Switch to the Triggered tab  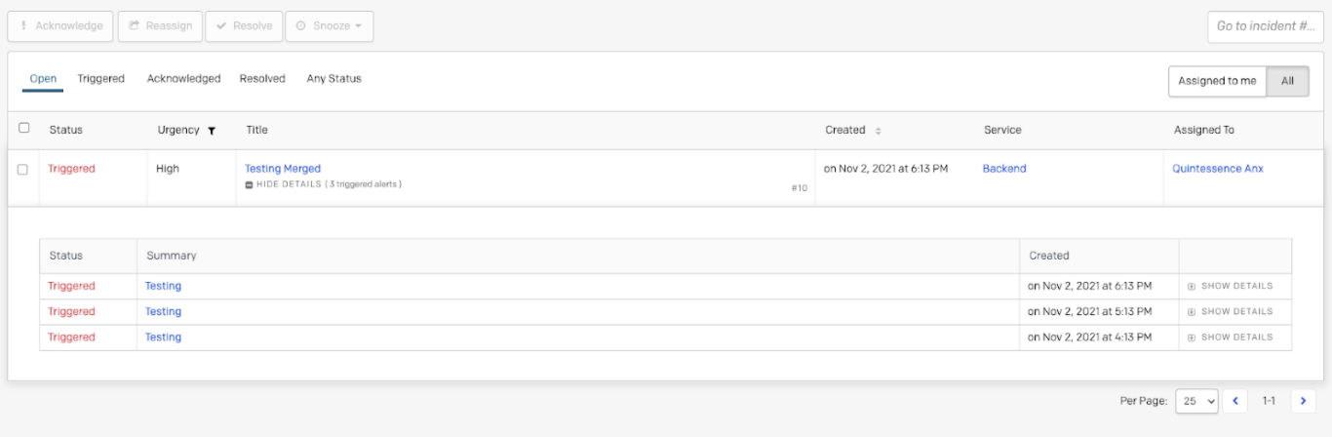tap(101, 79)
